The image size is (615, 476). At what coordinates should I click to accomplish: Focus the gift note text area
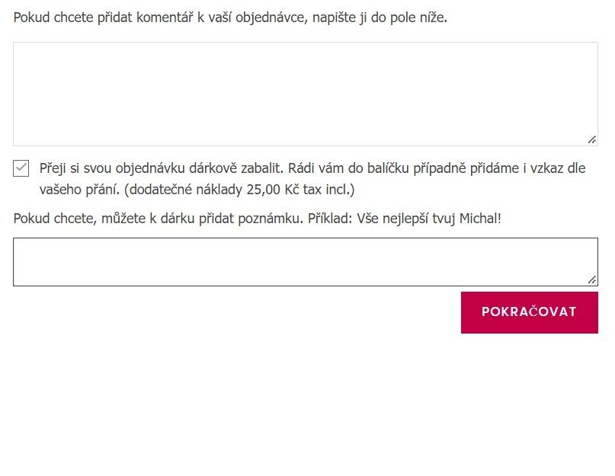pyautogui.click(x=305, y=262)
